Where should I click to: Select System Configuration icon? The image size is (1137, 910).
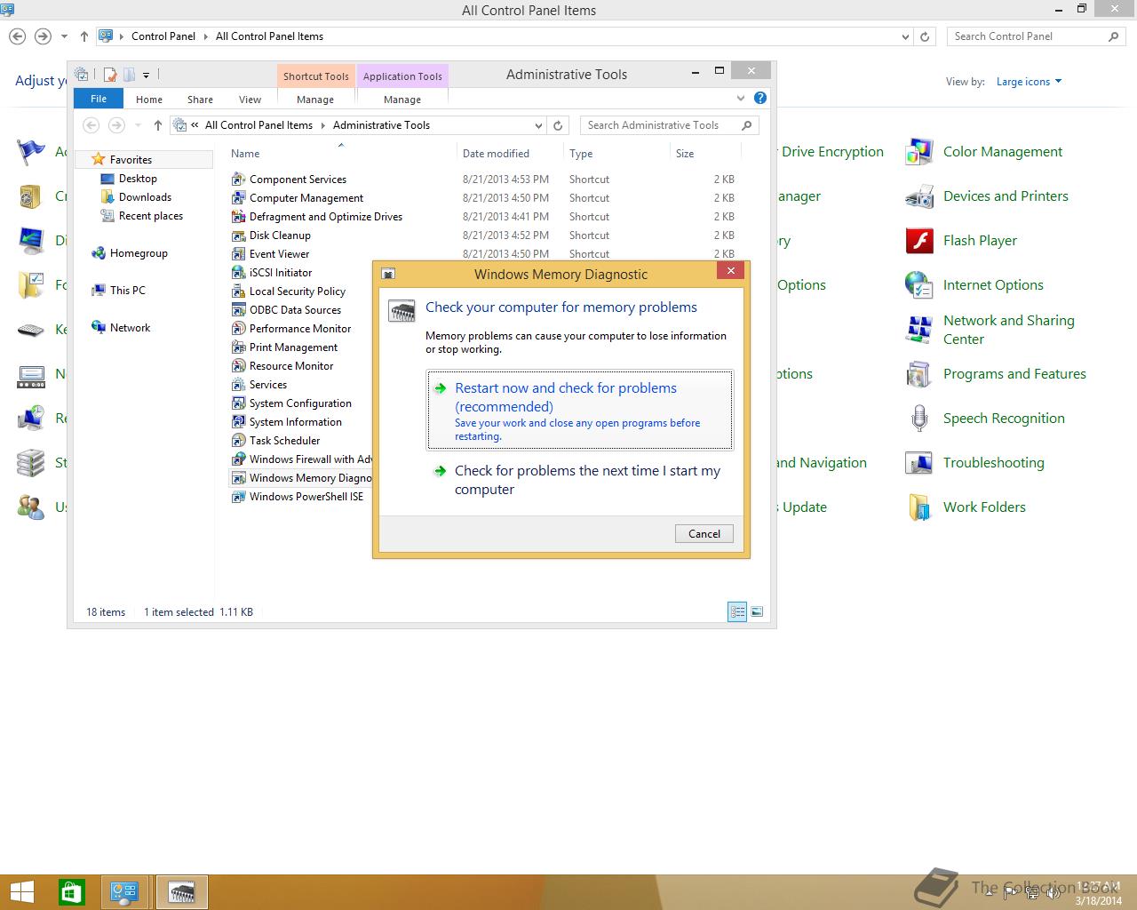[x=238, y=403]
